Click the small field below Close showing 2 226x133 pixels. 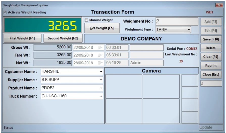click(211, 83)
